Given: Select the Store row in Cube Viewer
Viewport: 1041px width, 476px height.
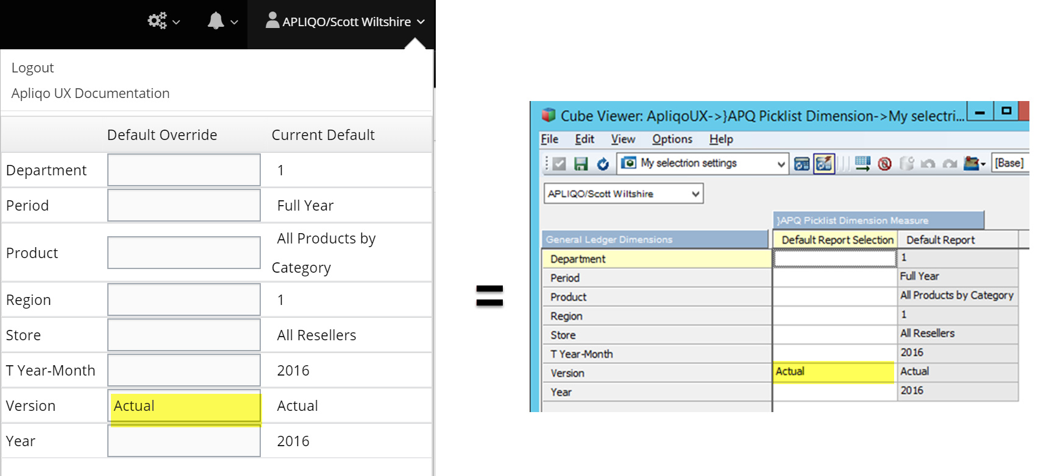Looking at the screenshot, I should [x=656, y=335].
